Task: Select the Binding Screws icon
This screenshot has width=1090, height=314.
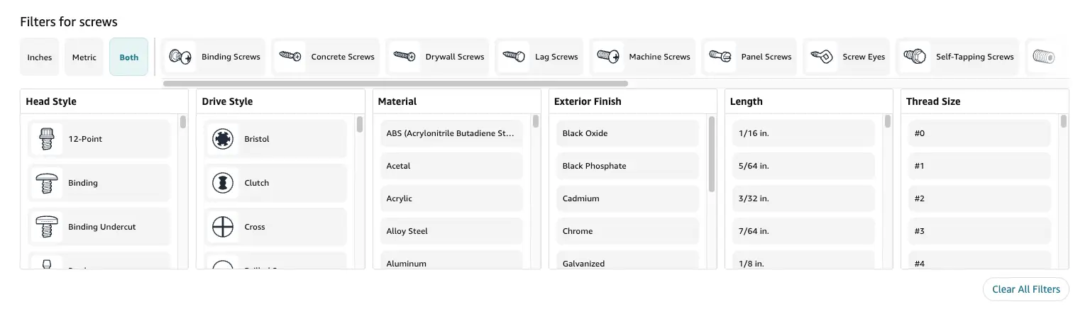Action: pyautogui.click(x=180, y=57)
